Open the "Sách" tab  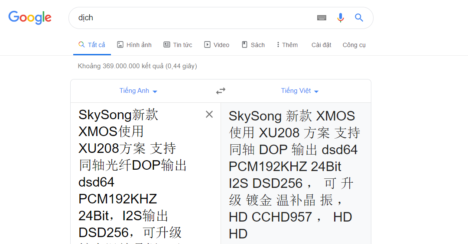click(x=253, y=45)
